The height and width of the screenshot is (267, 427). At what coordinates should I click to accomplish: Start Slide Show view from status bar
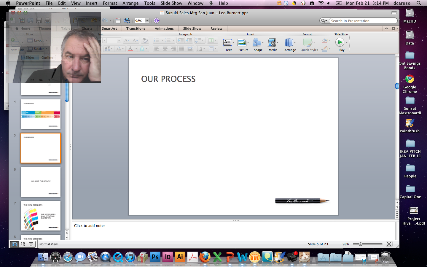click(x=31, y=244)
